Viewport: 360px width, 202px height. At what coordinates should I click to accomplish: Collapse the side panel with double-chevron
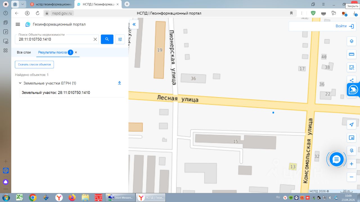[x=134, y=24]
